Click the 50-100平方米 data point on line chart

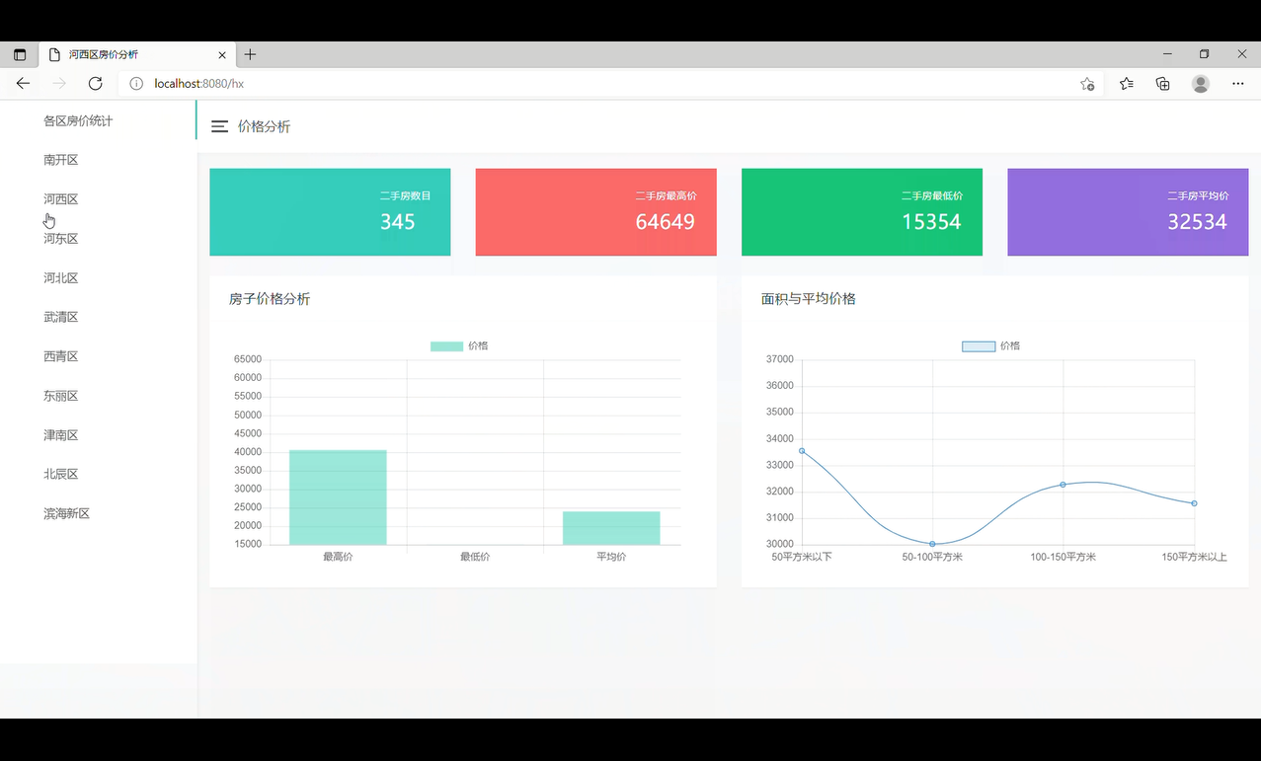(932, 544)
